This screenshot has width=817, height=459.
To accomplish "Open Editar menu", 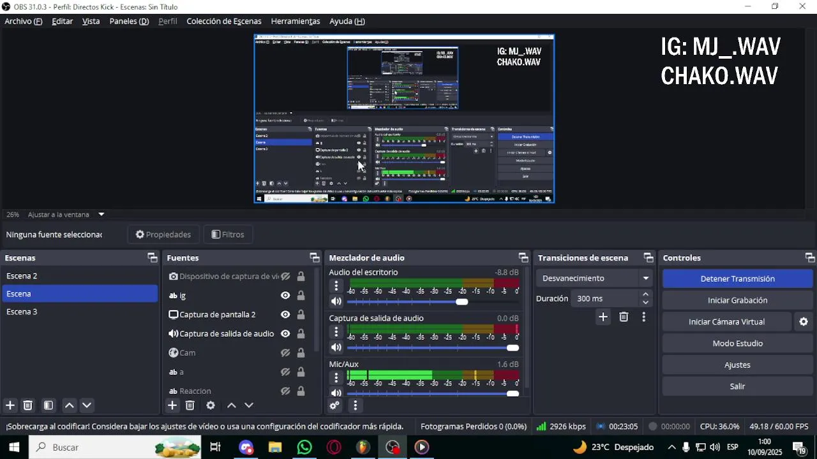I will click(62, 21).
